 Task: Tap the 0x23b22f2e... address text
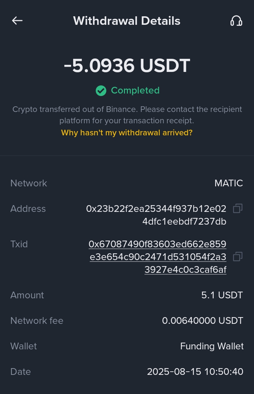pyautogui.click(x=156, y=215)
